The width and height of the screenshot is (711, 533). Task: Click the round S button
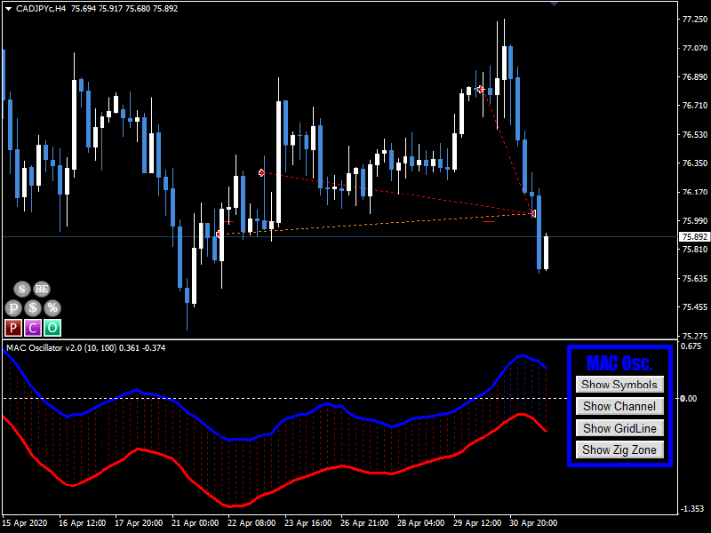[x=21, y=289]
